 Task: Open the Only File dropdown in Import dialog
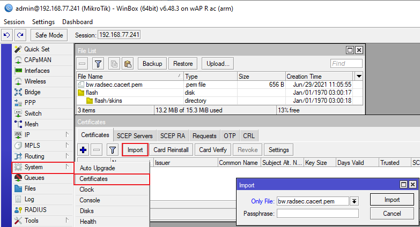click(x=354, y=201)
